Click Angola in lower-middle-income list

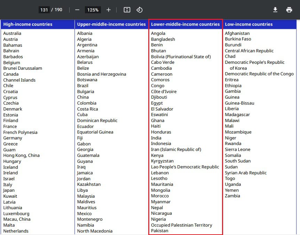pos(158,33)
